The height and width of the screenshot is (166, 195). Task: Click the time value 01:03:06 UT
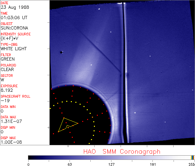pyautogui.click(x=13, y=18)
